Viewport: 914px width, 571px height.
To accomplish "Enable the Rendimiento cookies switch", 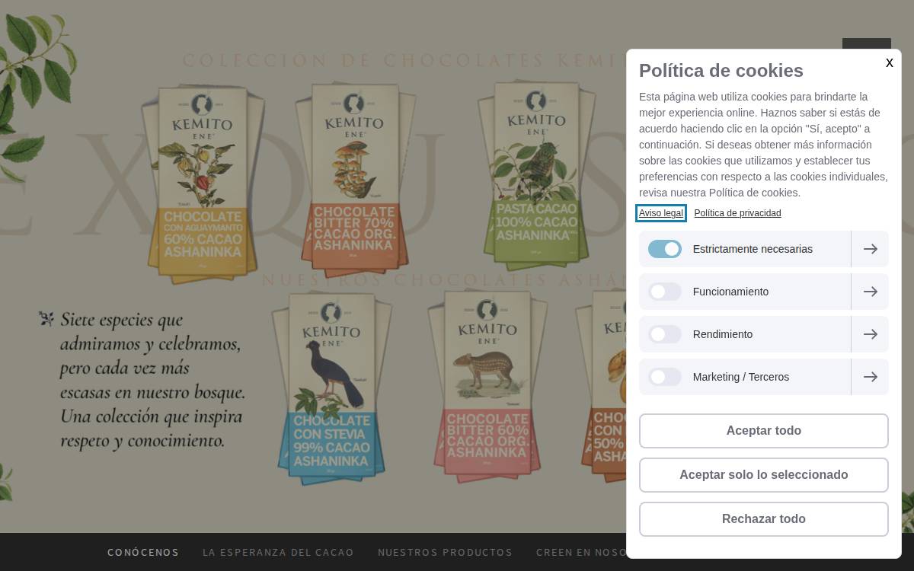I will tap(665, 334).
